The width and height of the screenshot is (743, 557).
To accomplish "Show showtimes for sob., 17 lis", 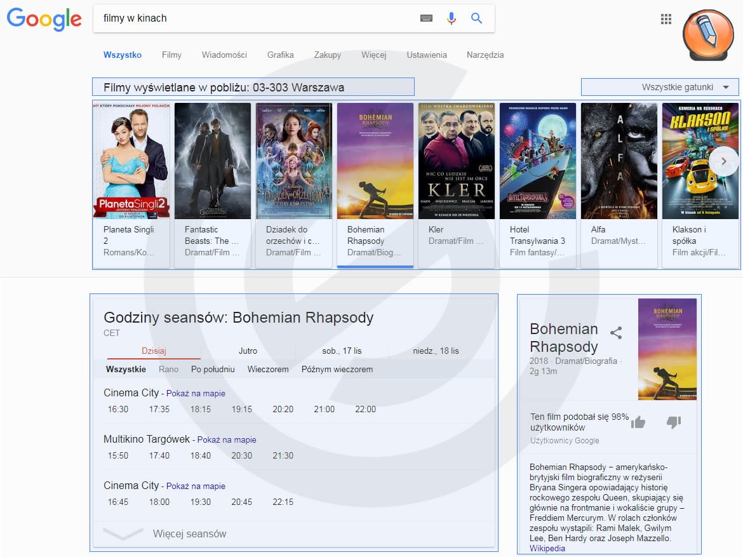I will coord(342,351).
